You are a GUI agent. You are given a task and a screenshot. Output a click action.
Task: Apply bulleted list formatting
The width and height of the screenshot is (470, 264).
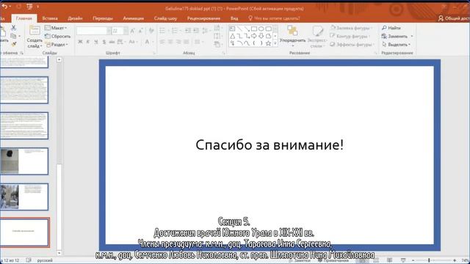point(162,31)
